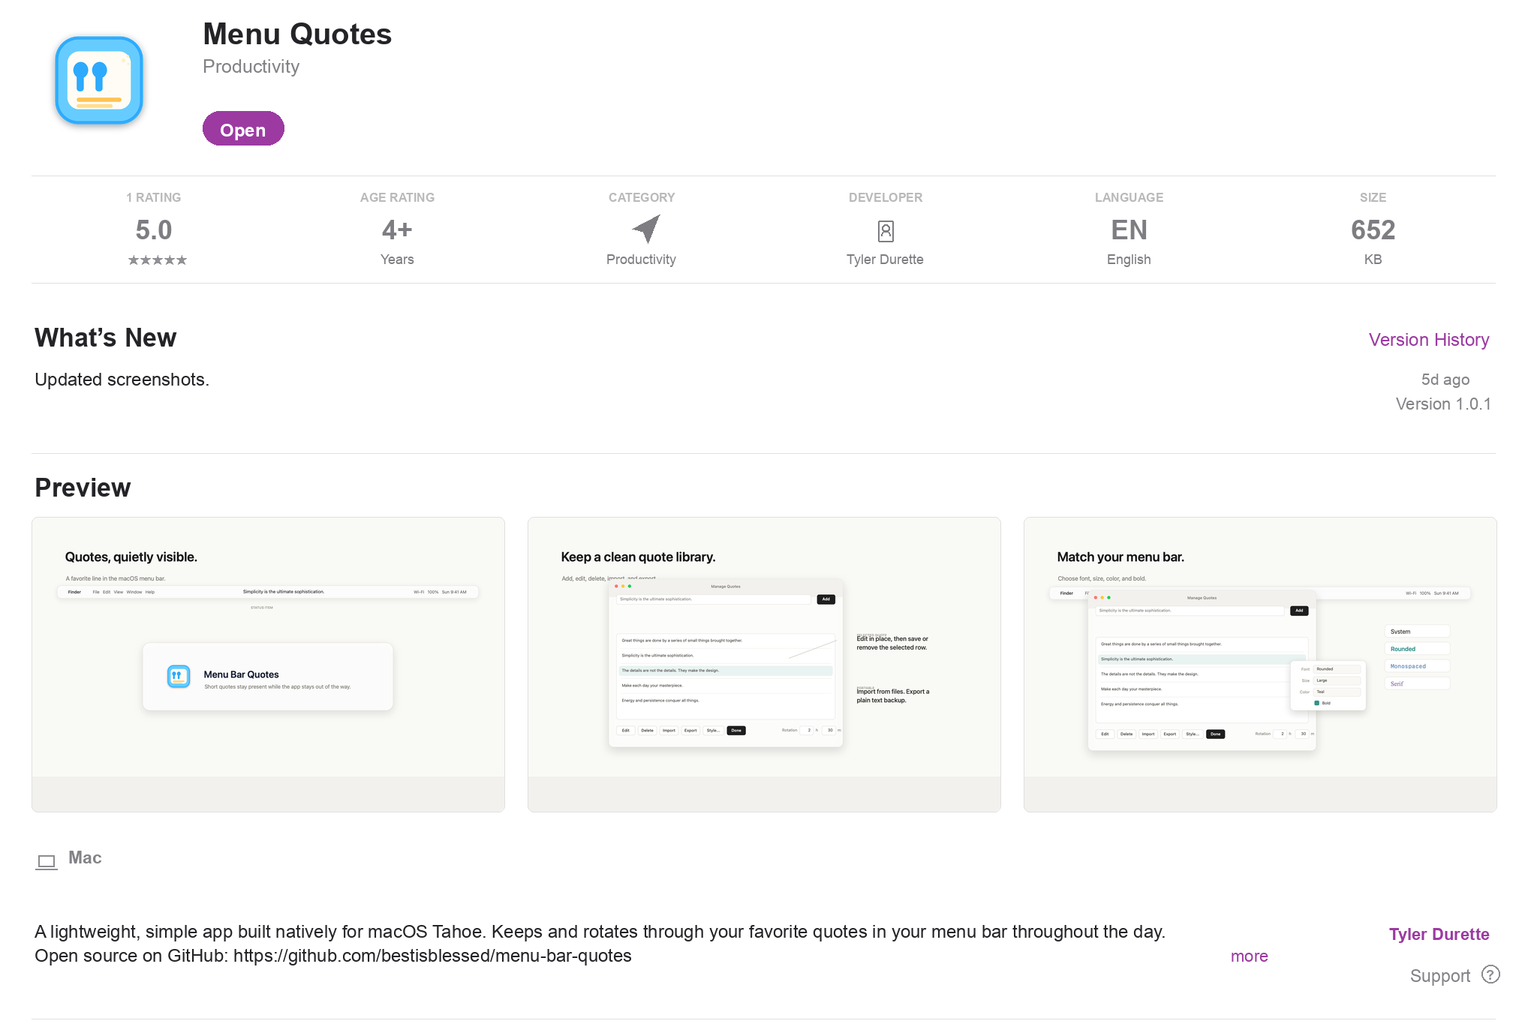Expand the description with the more link
The image size is (1537, 1024).
coord(1249,956)
